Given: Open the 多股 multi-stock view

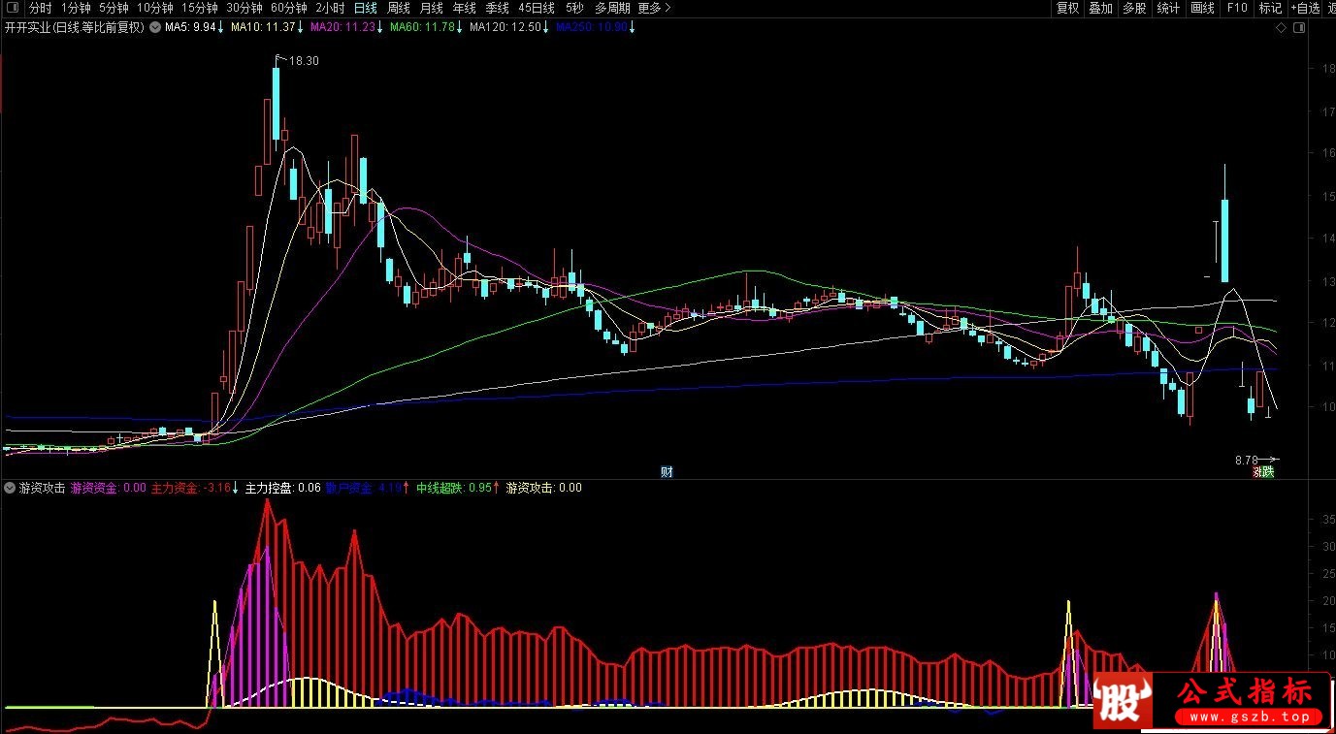Looking at the screenshot, I should (x=1134, y=8).
